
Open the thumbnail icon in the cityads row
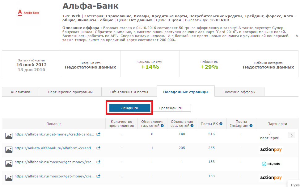(9, 164)
